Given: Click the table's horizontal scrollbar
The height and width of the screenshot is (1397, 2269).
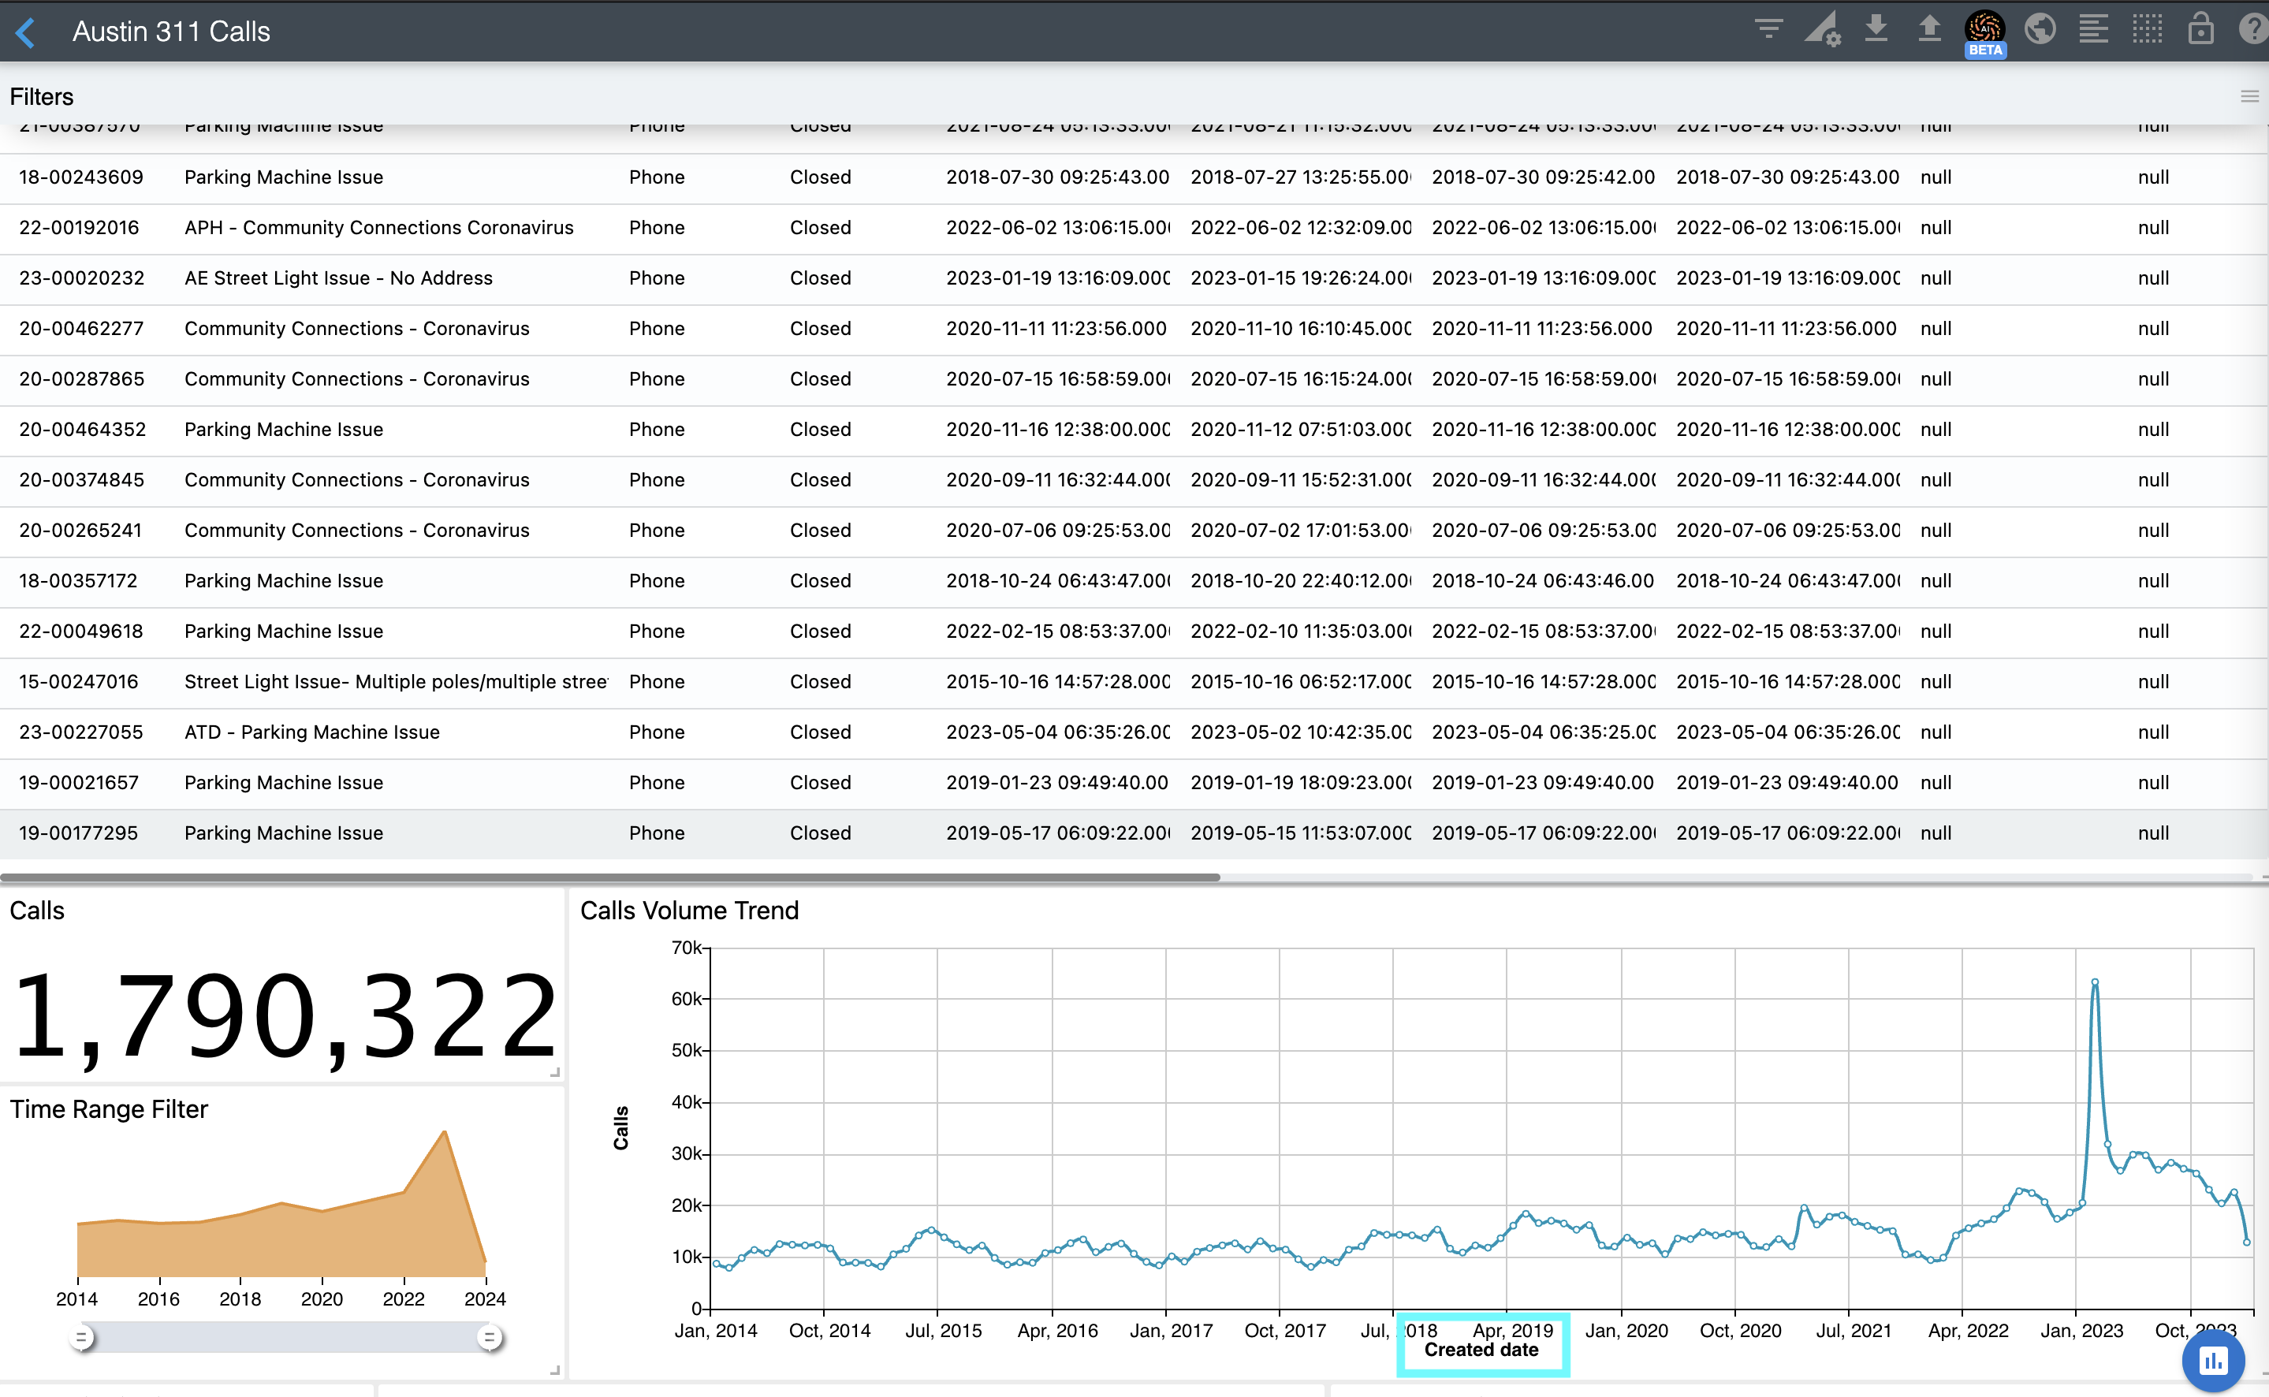Looking at the screenshot, I should click(x=609, y=877).
